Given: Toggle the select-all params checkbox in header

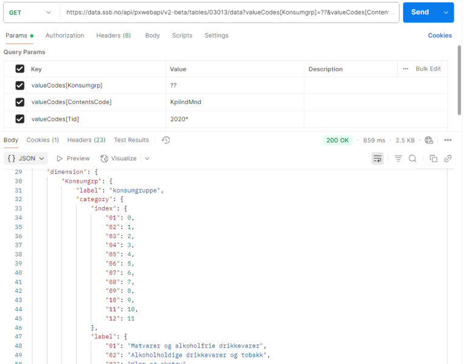Looking at the screenshot, I should (19, 69).
